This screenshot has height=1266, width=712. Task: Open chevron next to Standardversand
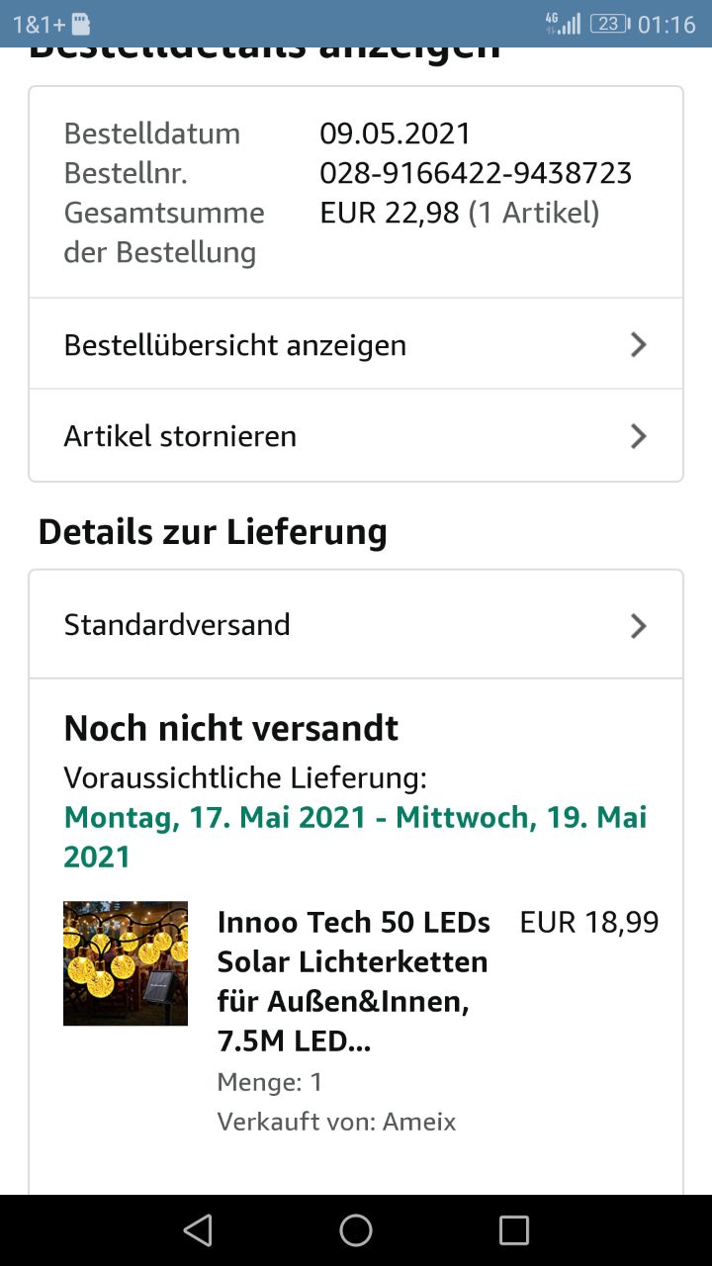(639, 625)
